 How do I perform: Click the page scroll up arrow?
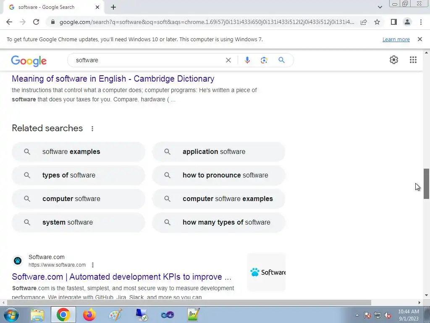point(427,53)
